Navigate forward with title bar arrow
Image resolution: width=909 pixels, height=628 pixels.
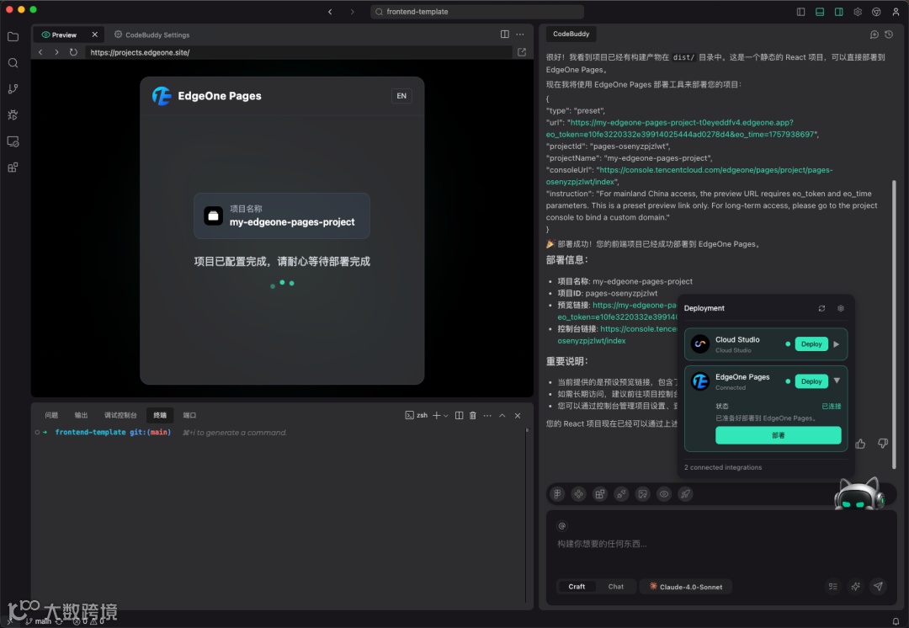pyautogui.click(x=352, y=12)
